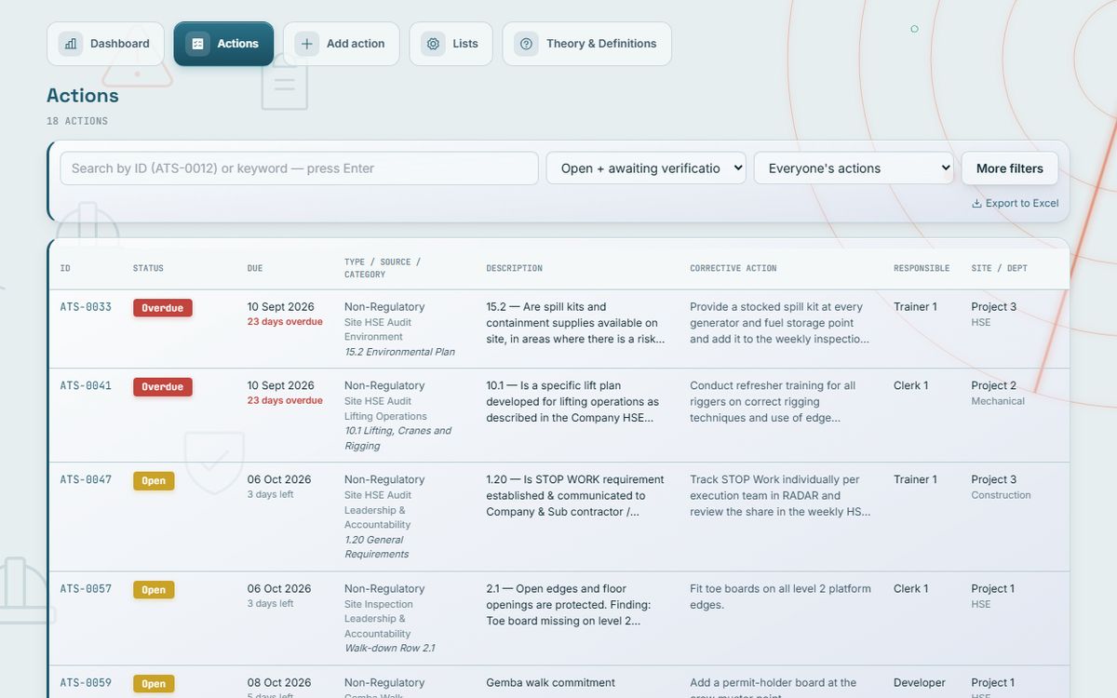Click the STOP WORK description for ATS-0047
The width and height of the screenshot is (1117, 698).
click(x=575, y=496)
